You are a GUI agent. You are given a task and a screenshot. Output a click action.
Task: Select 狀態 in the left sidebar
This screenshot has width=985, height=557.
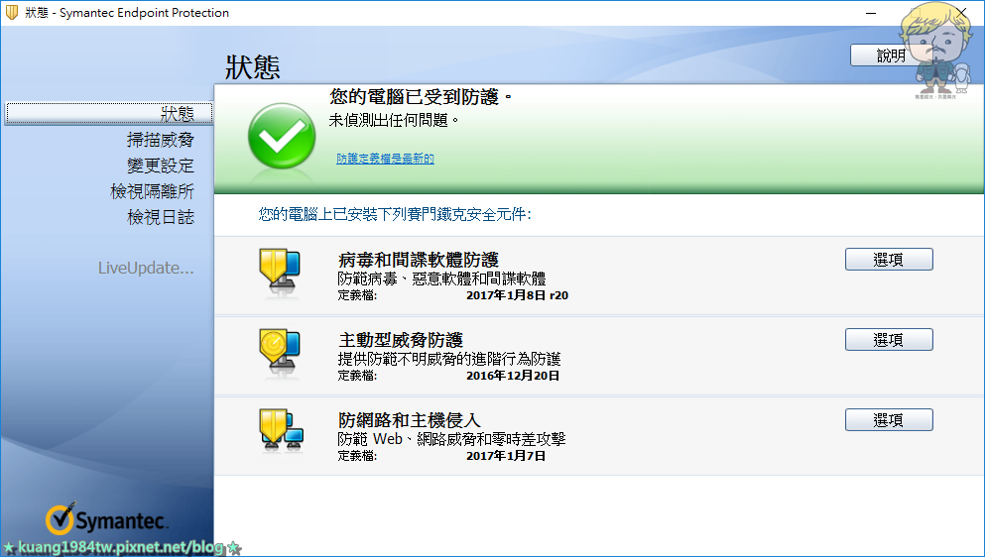[109, 114]
